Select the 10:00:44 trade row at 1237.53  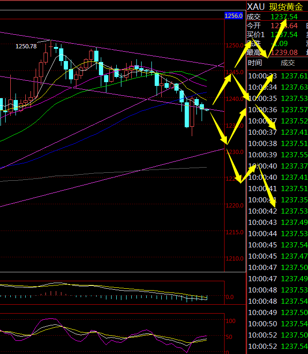(278, 234)
